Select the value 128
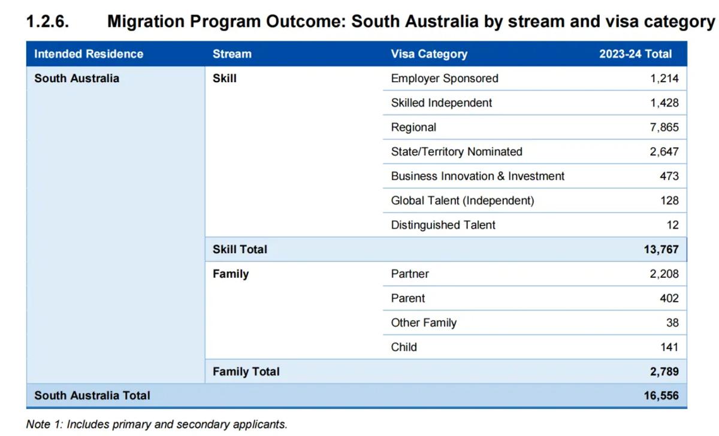719x436 pixels. [670, 201]
